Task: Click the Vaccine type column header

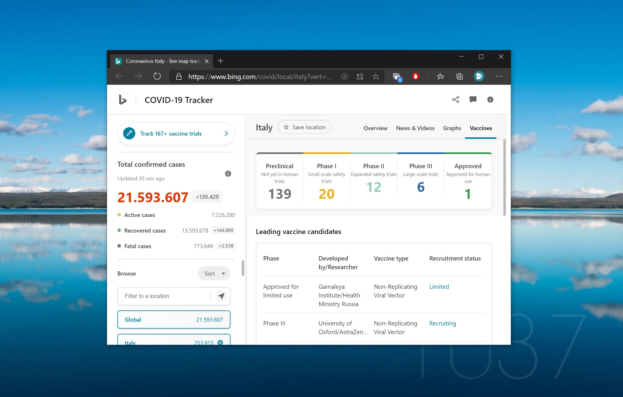Action: [391, 259]
